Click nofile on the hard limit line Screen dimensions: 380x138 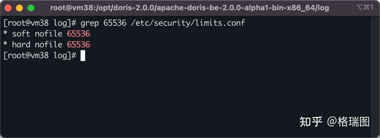click(x=49, y=44)
